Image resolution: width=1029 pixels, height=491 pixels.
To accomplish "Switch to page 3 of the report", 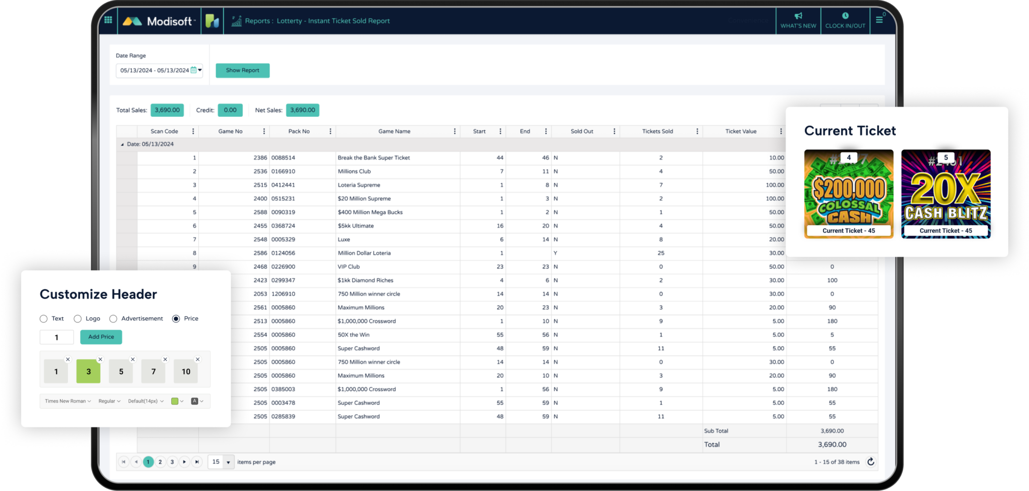I will point(172,462).
